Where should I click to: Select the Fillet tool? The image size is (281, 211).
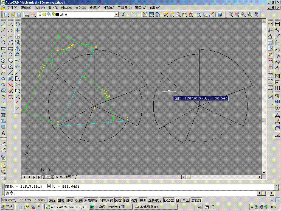tap(18, 103)
